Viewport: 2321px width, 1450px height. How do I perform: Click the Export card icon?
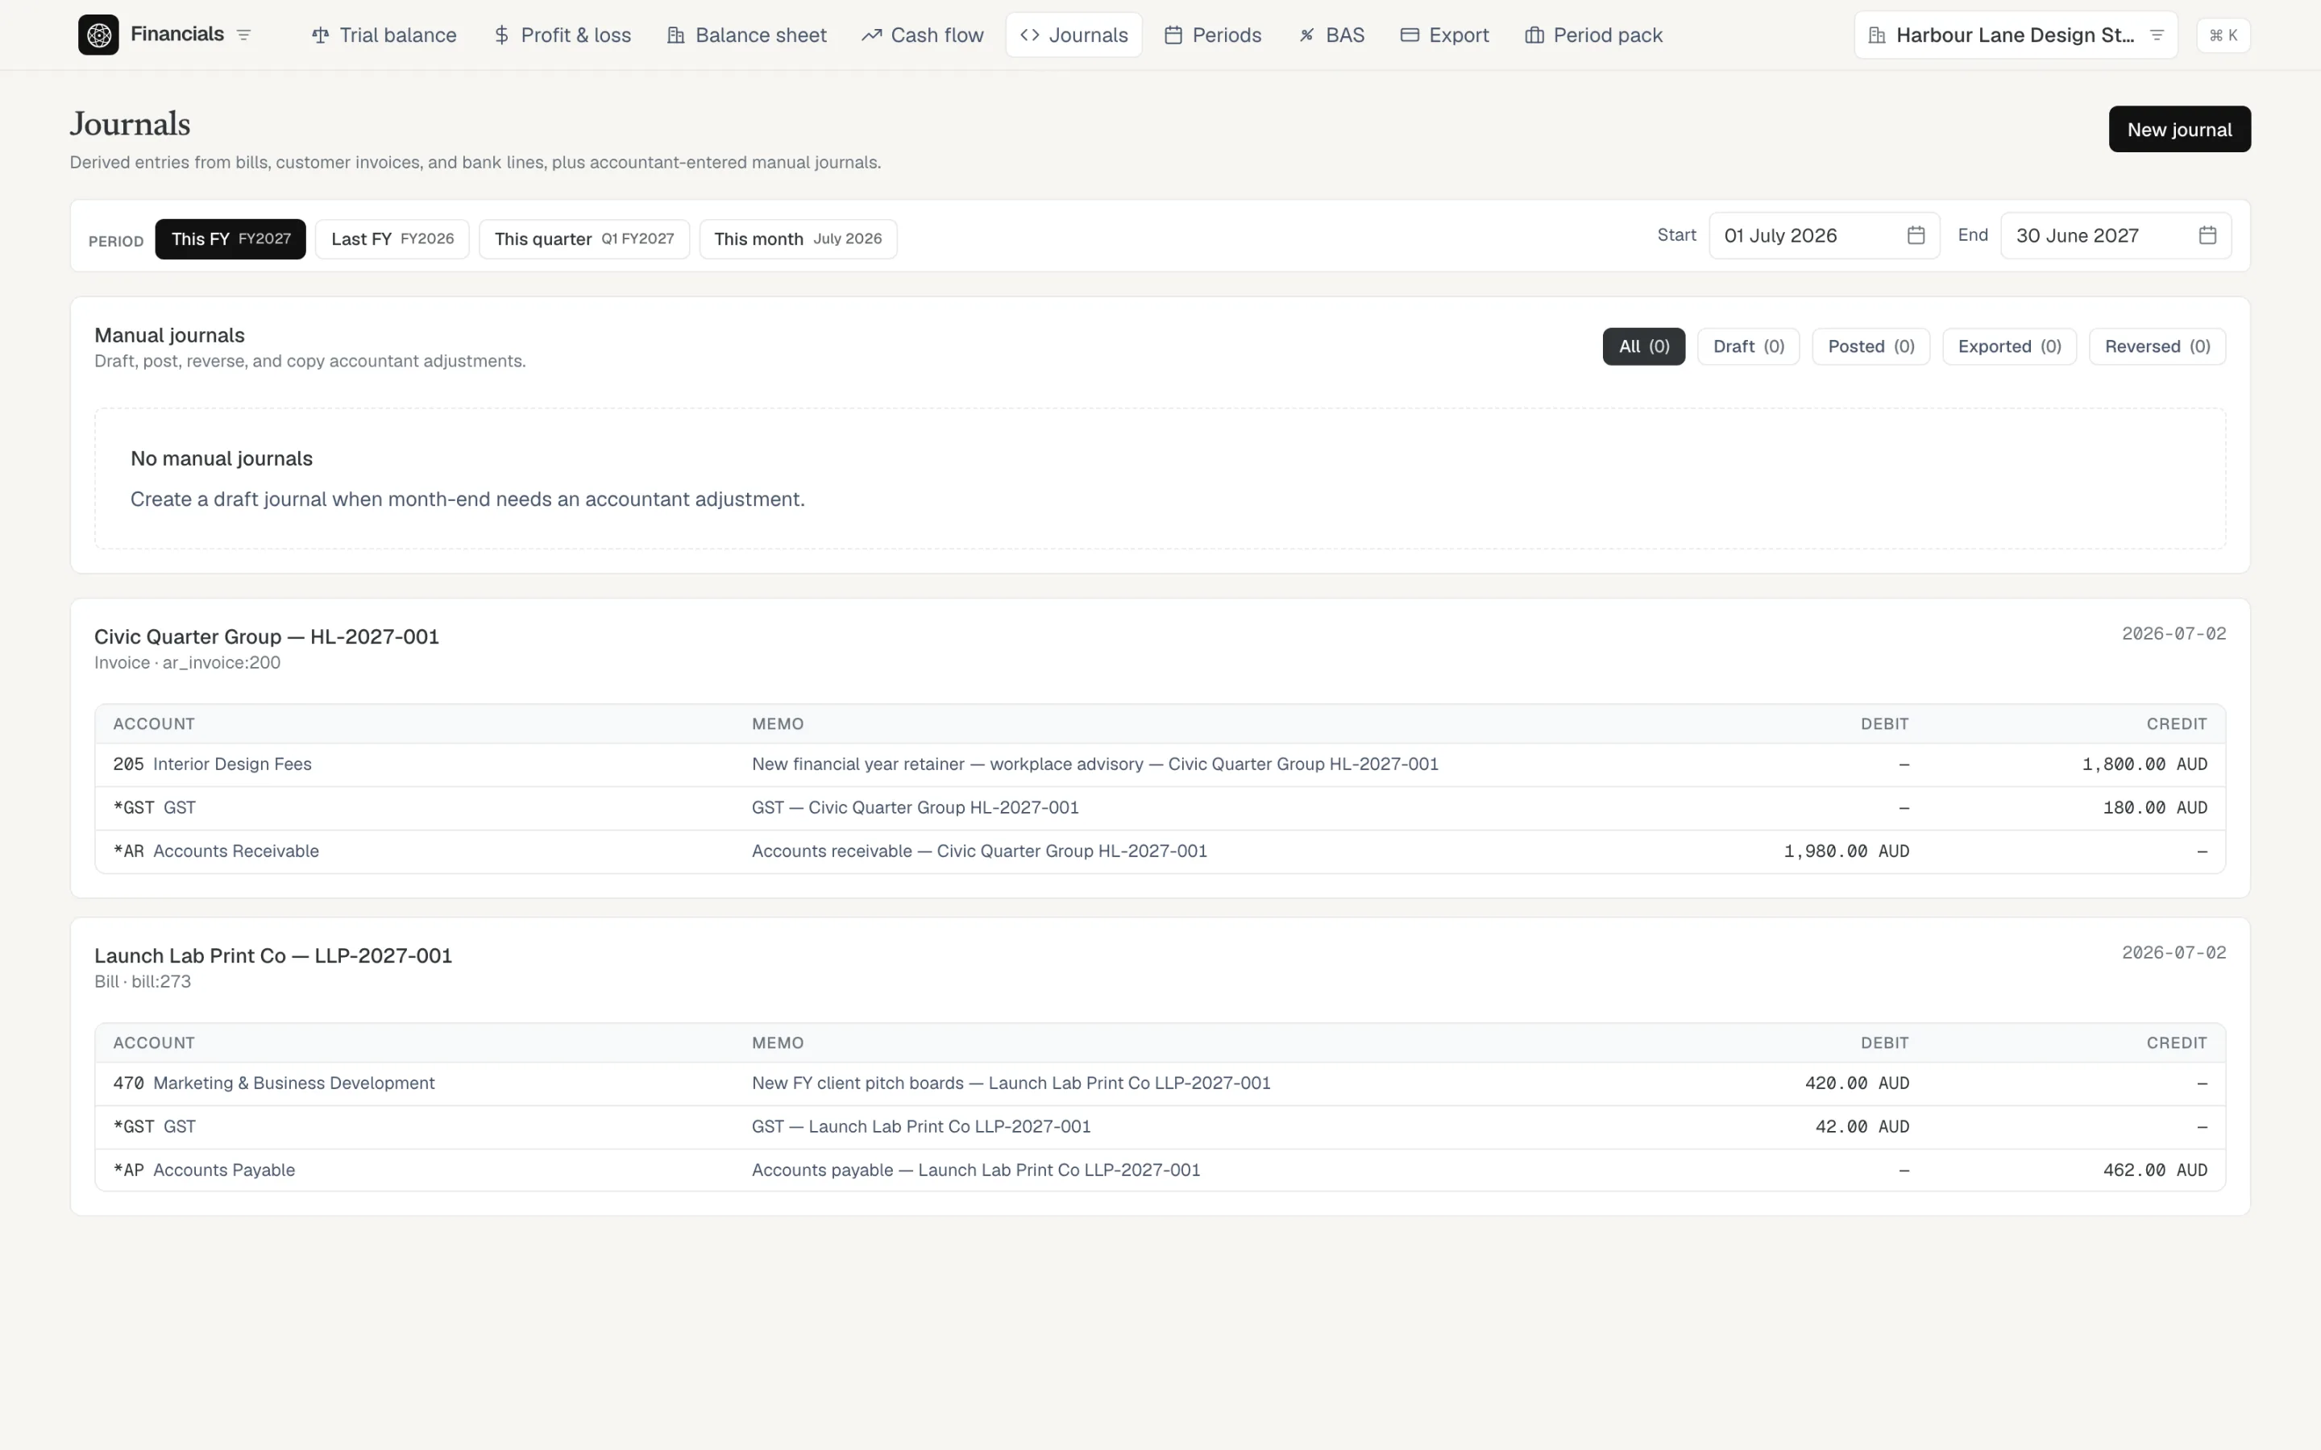pyautogui.click(x=1410, y=35)
